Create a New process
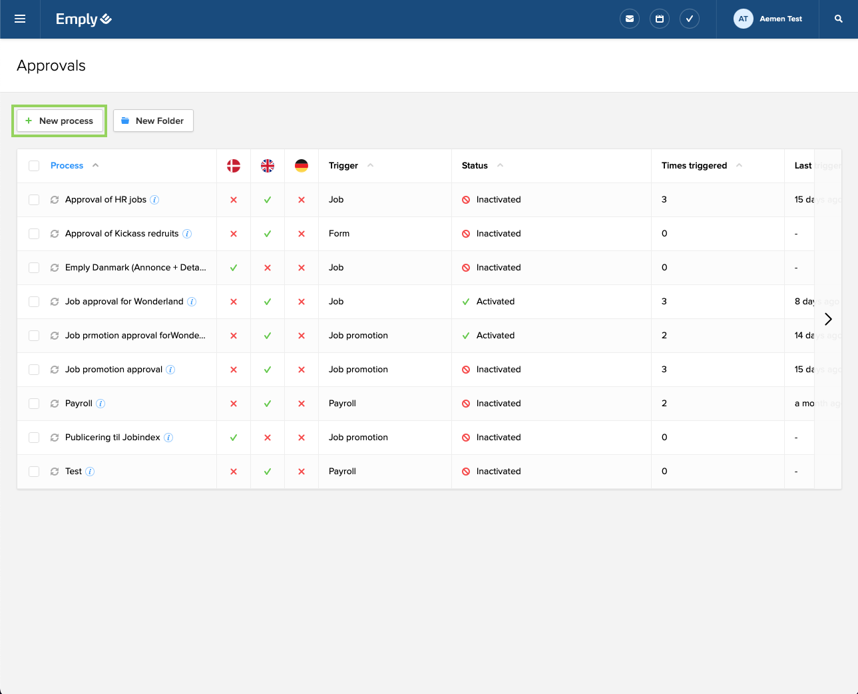 point(59,121)
